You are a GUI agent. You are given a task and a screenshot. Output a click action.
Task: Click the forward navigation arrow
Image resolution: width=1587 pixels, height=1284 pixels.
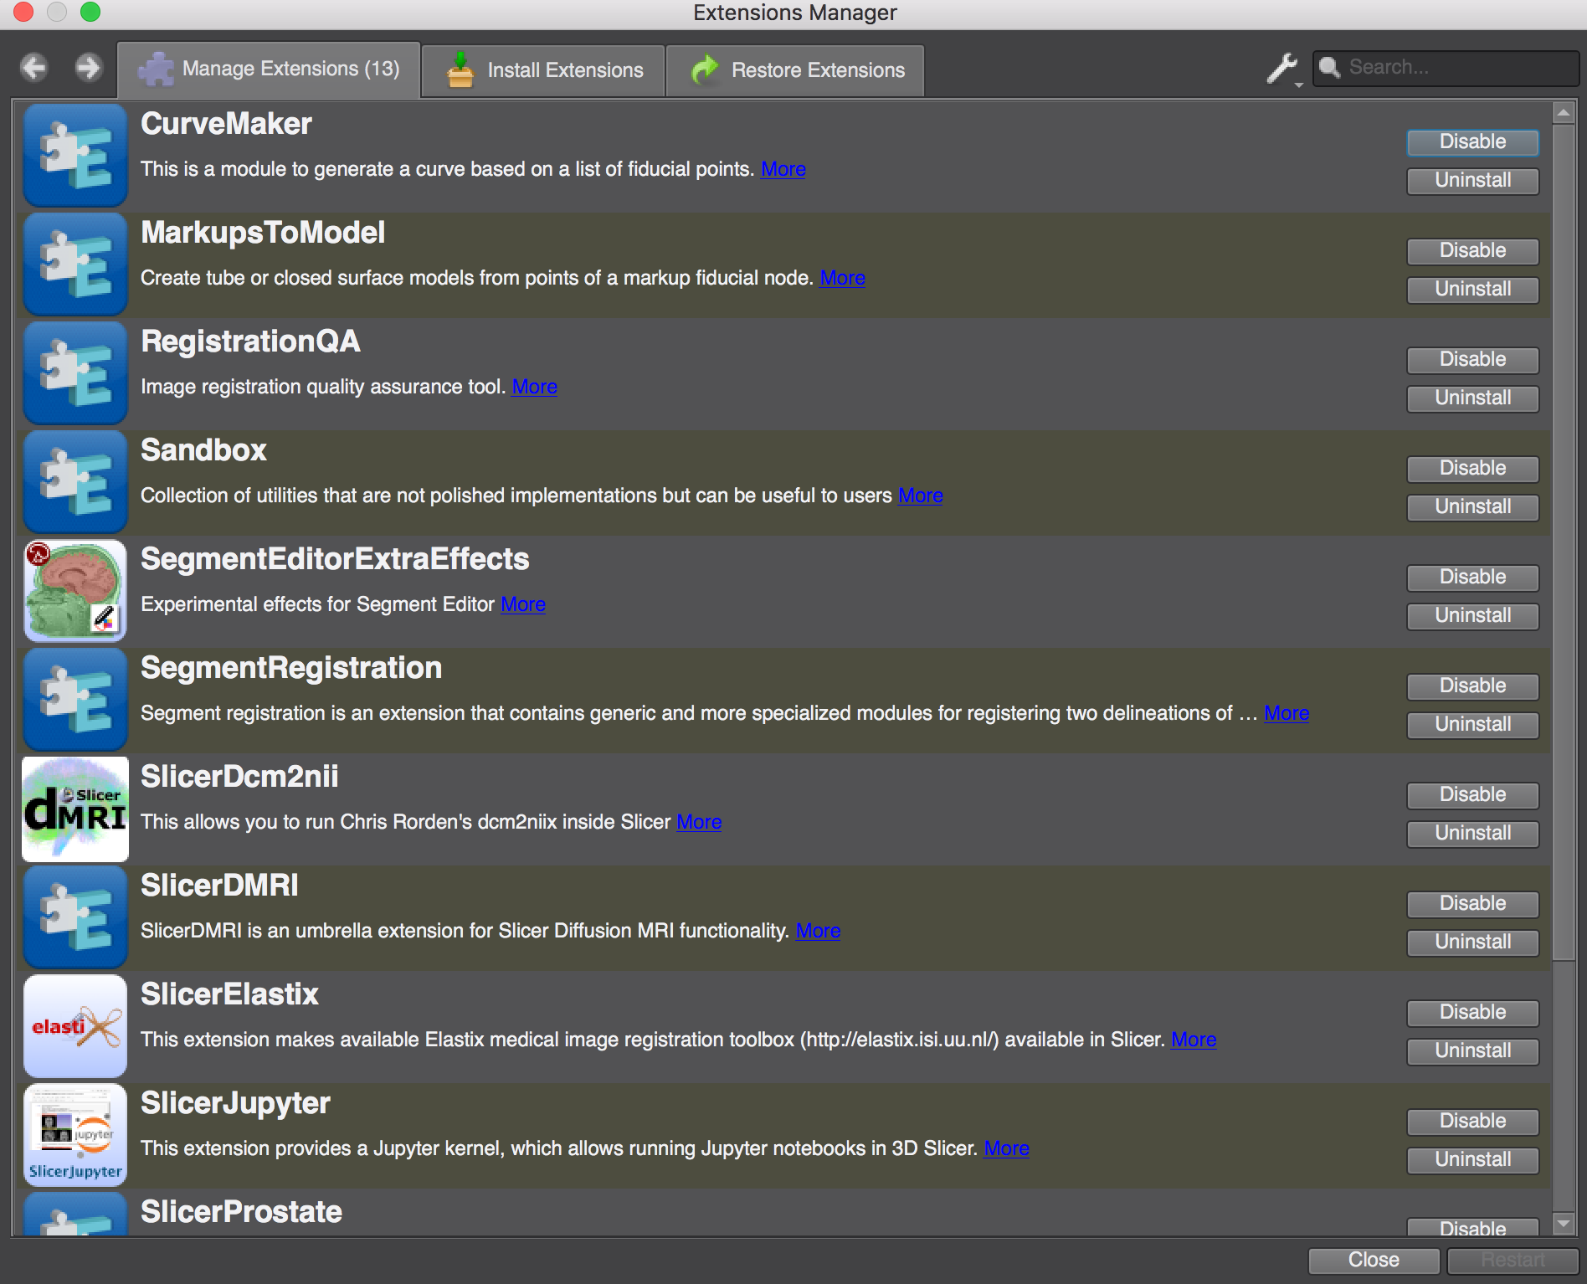pos(86,67)
